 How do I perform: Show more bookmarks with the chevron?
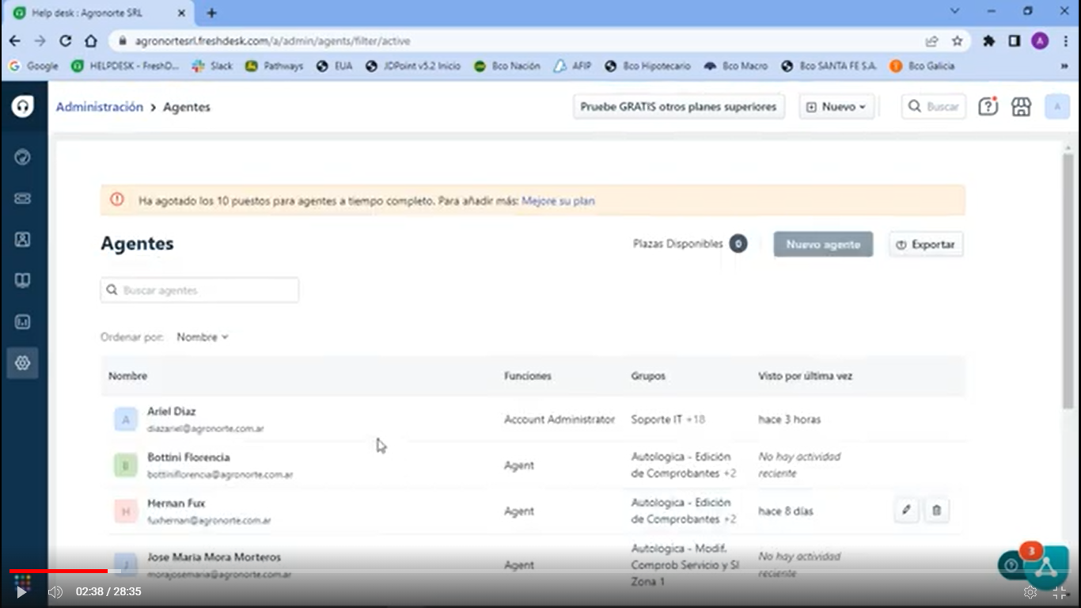click(1064, 66)
